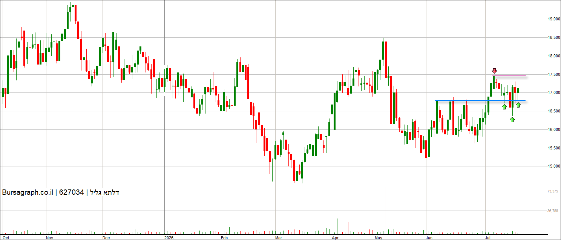Viewport: 561px width, 240px height.
Task: Click the Jul label on the time axis
Action: pyautogui.click(x=488, y=238)
